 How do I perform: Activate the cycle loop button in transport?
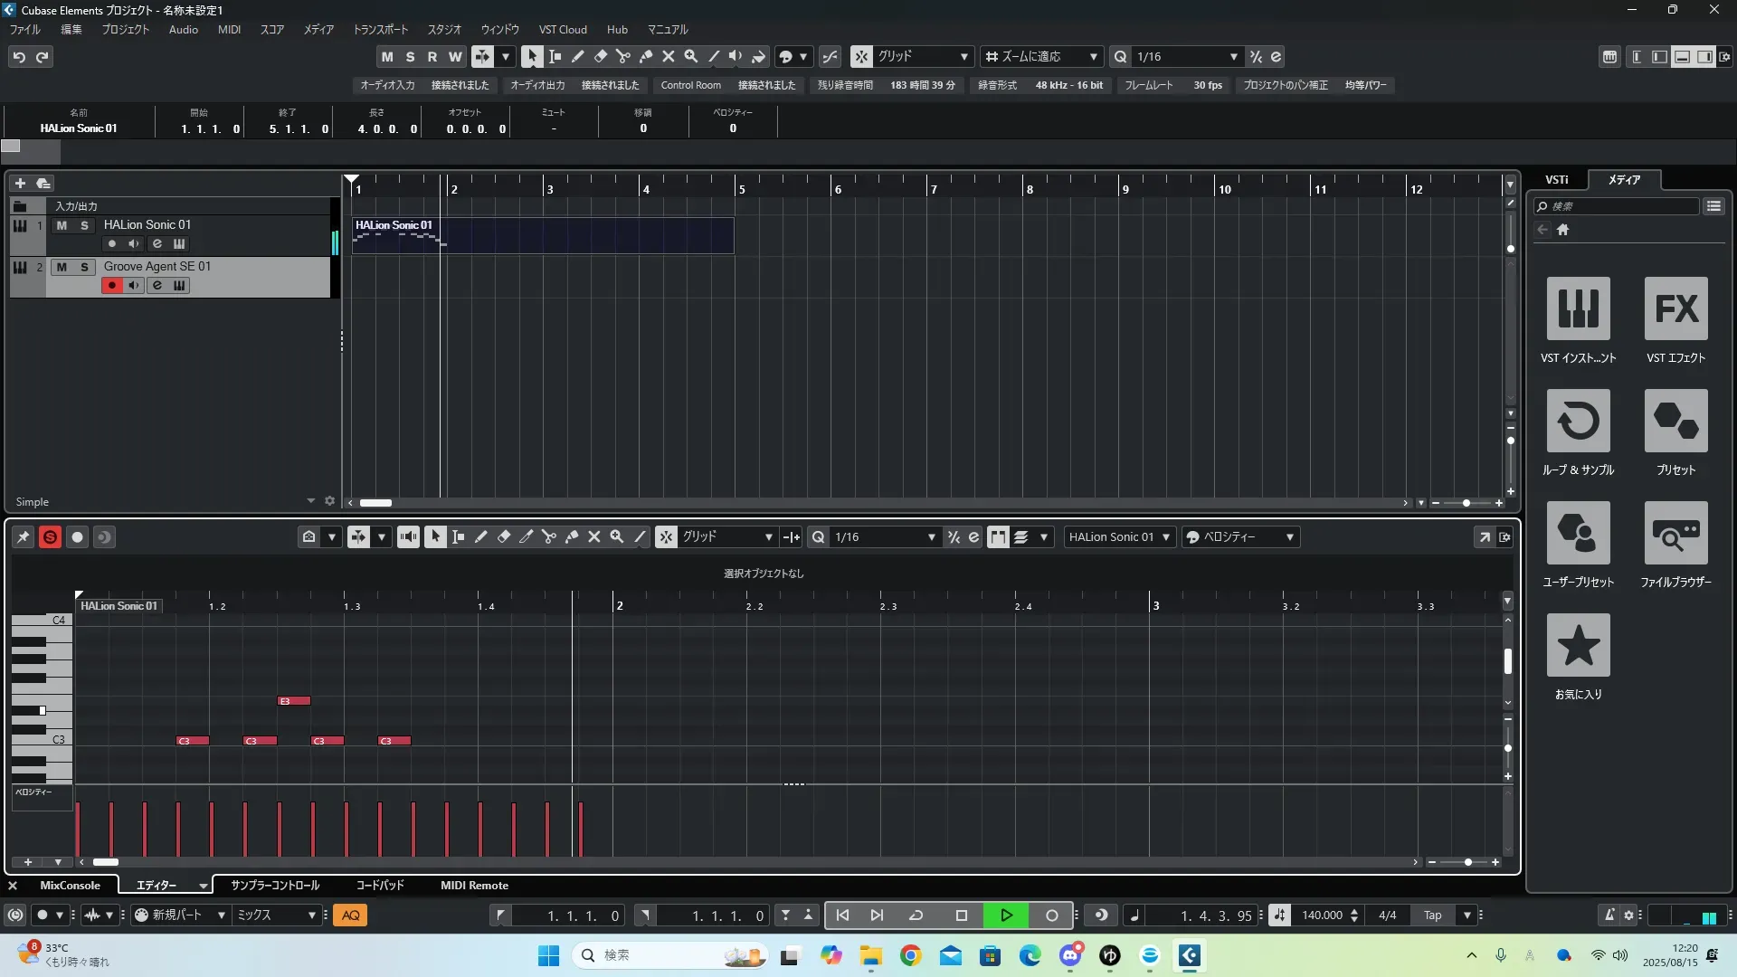(916, 915)
